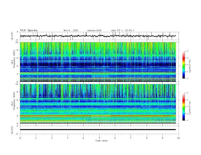
Task: Click the "ch.1(V)" waveform axis label
Action: coord(12,36)
